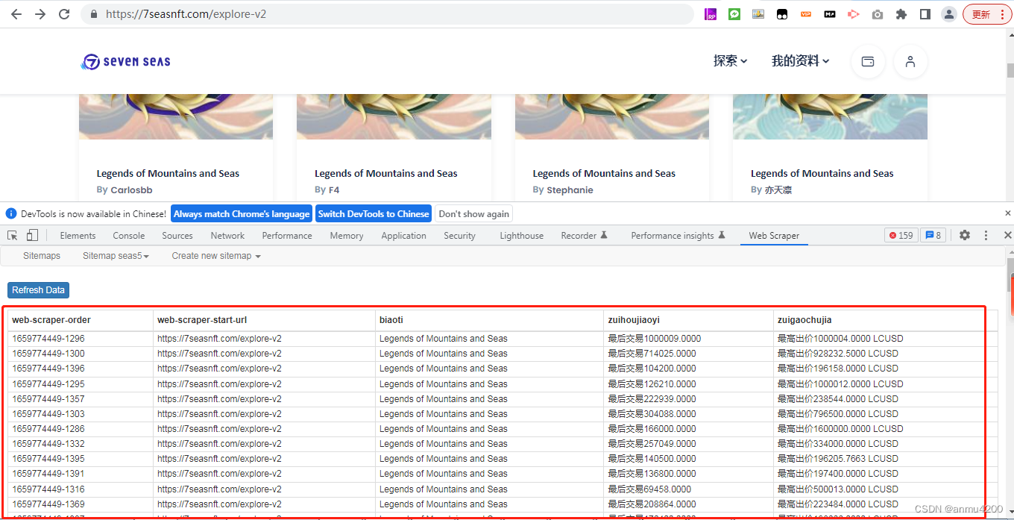Expand the 探索 dropdown menu
This screenshot has height=520, width=1014.
pos(731,61)
